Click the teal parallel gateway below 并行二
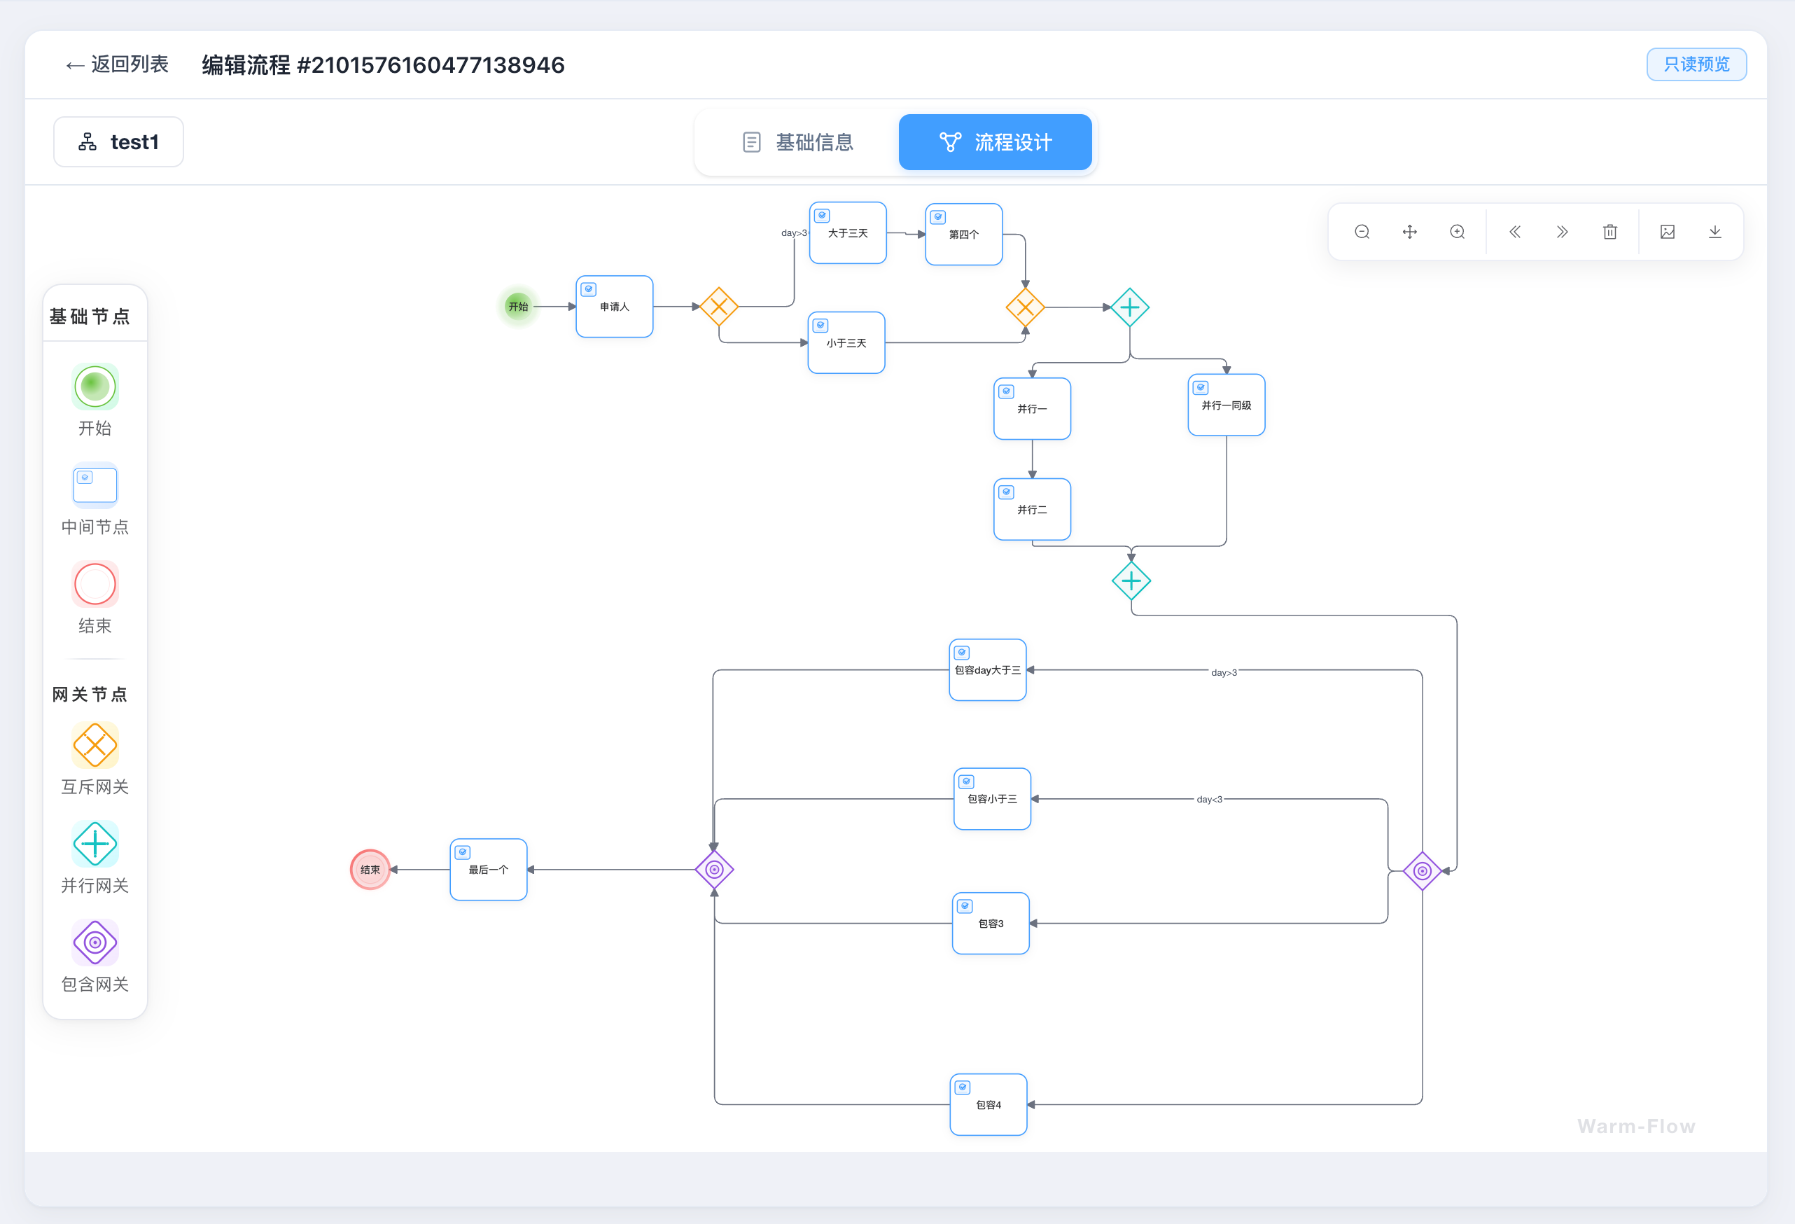1795x1224 pixels. [x=1131, y=581]
